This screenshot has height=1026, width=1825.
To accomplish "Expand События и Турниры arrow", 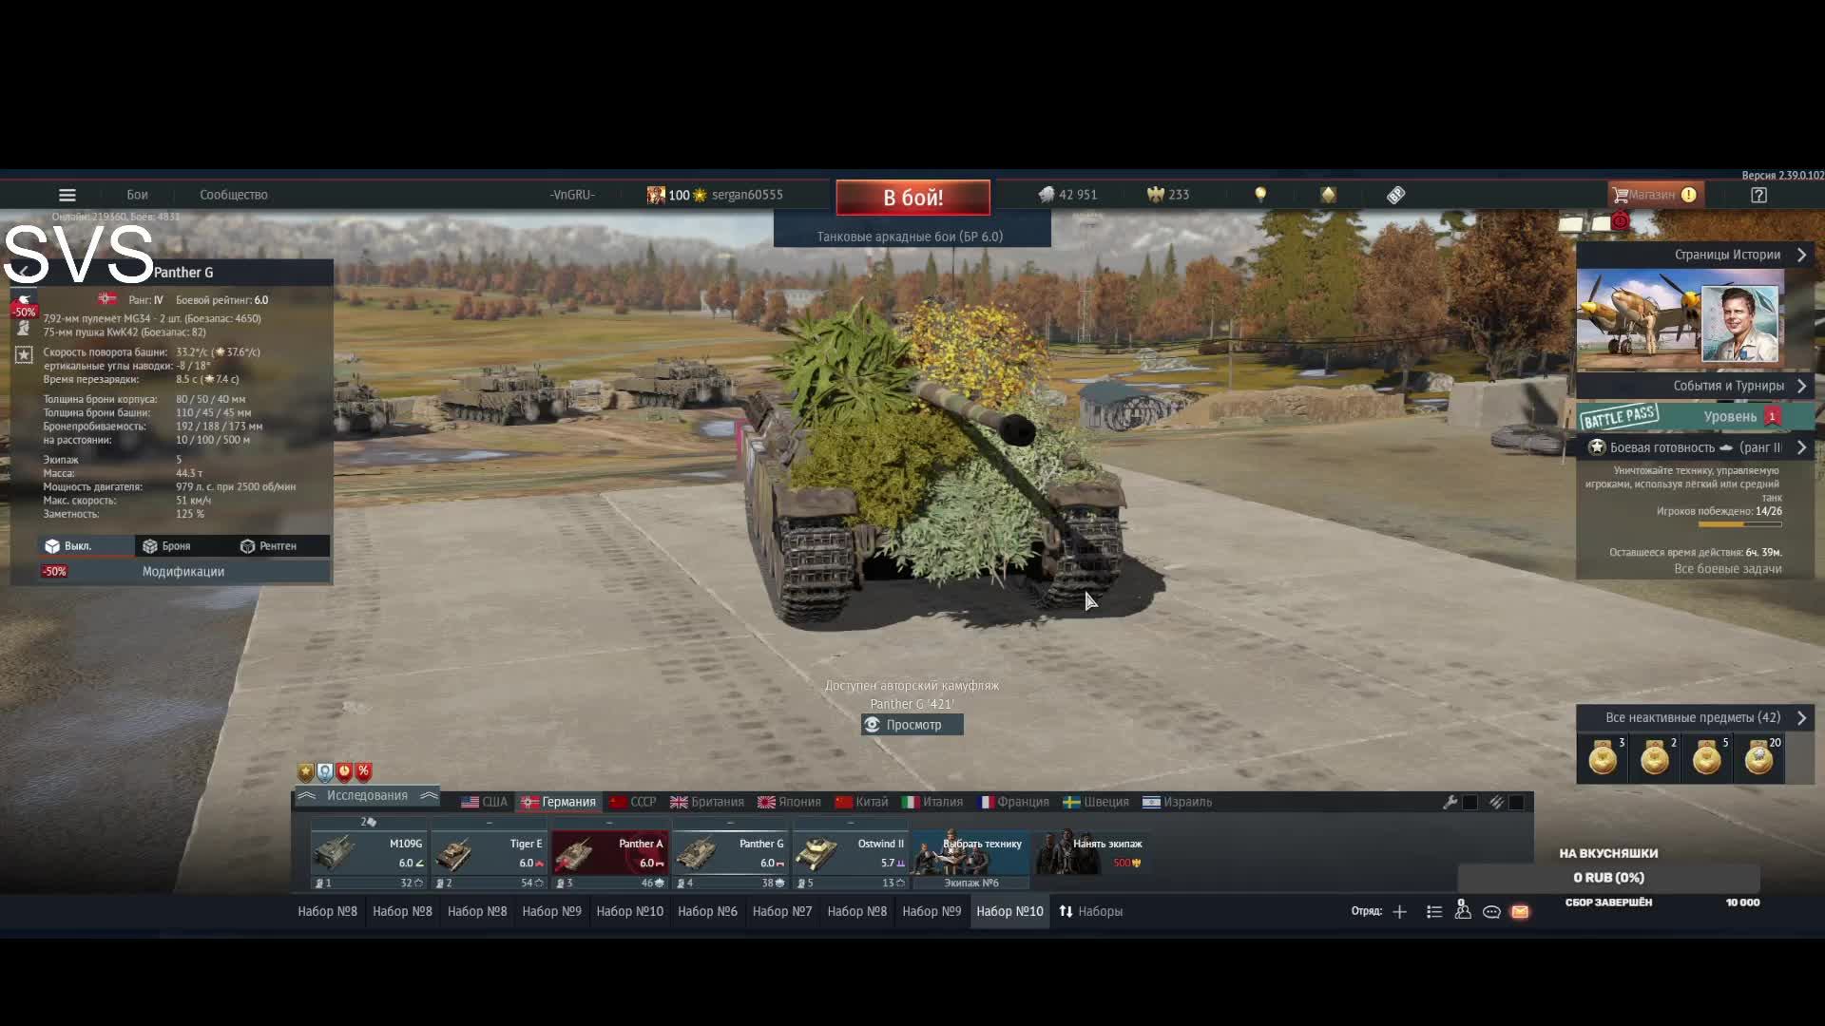I will pyautogui.click(x=1801, y=386).
